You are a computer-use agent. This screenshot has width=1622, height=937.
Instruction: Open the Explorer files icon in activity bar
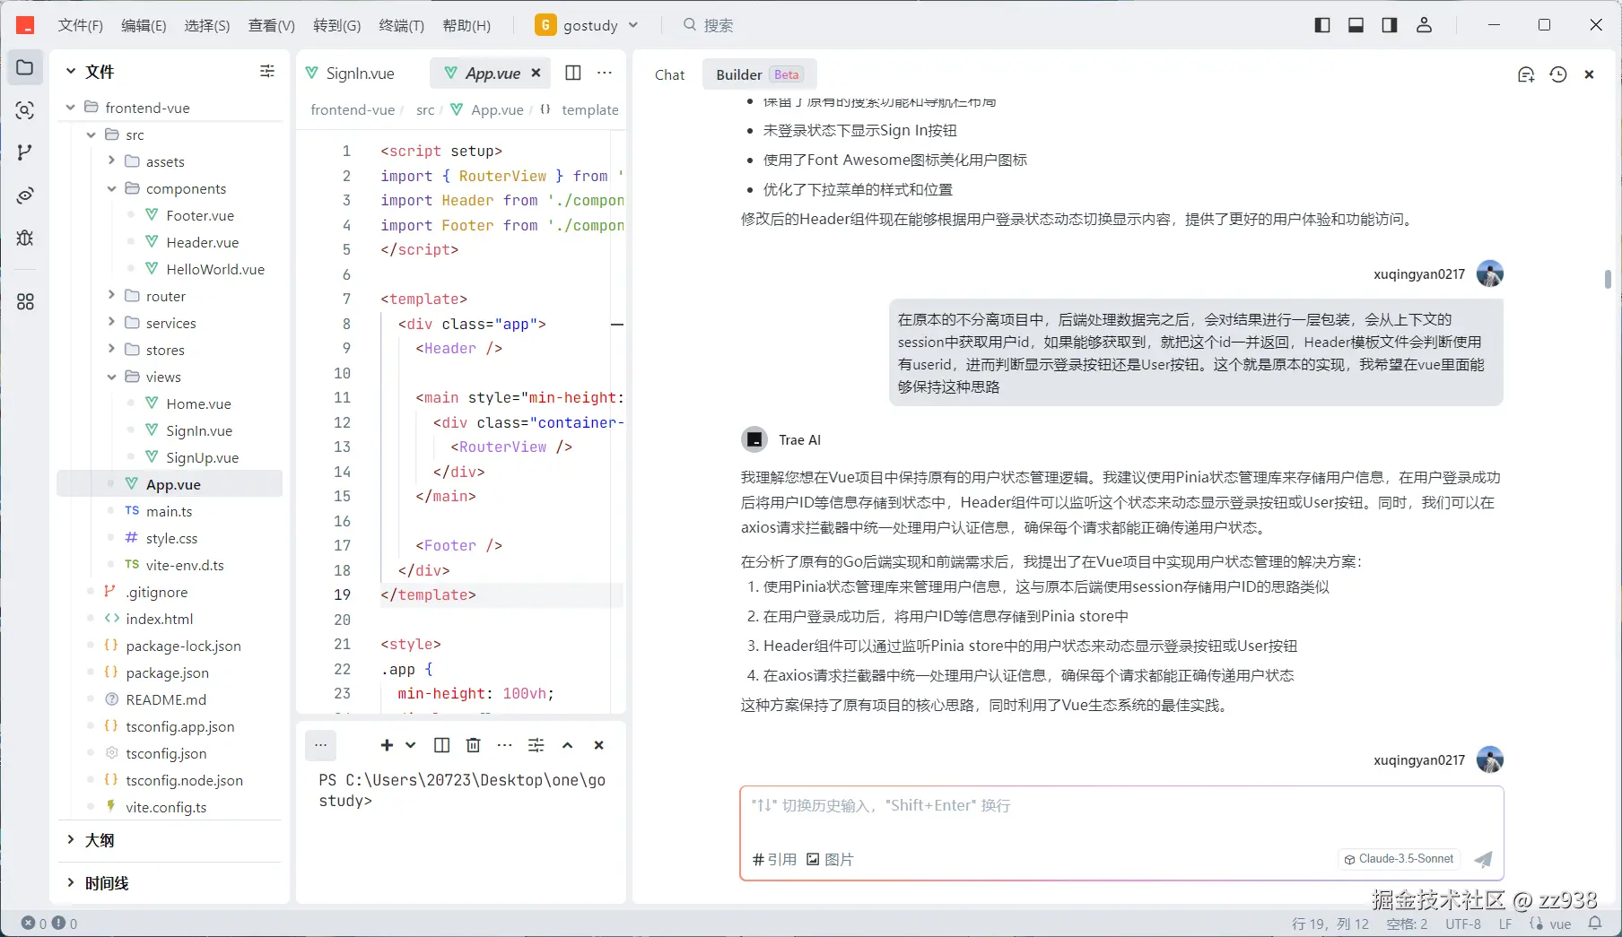click(x=25, y=68)
